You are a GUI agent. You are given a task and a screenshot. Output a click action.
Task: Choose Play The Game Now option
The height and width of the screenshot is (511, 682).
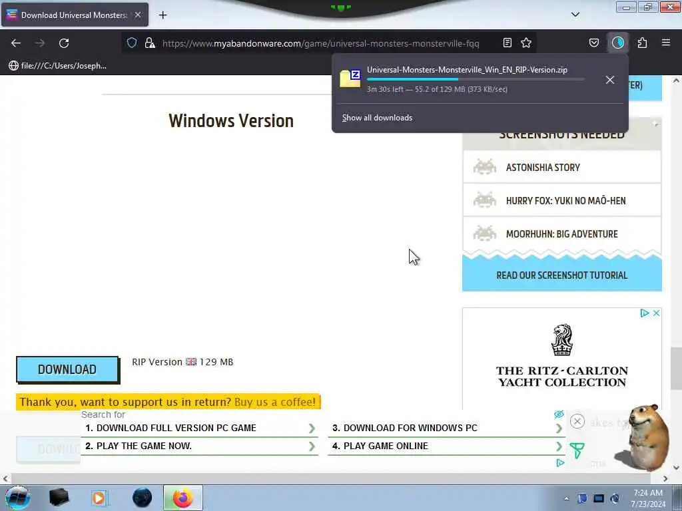coord(200,446)
